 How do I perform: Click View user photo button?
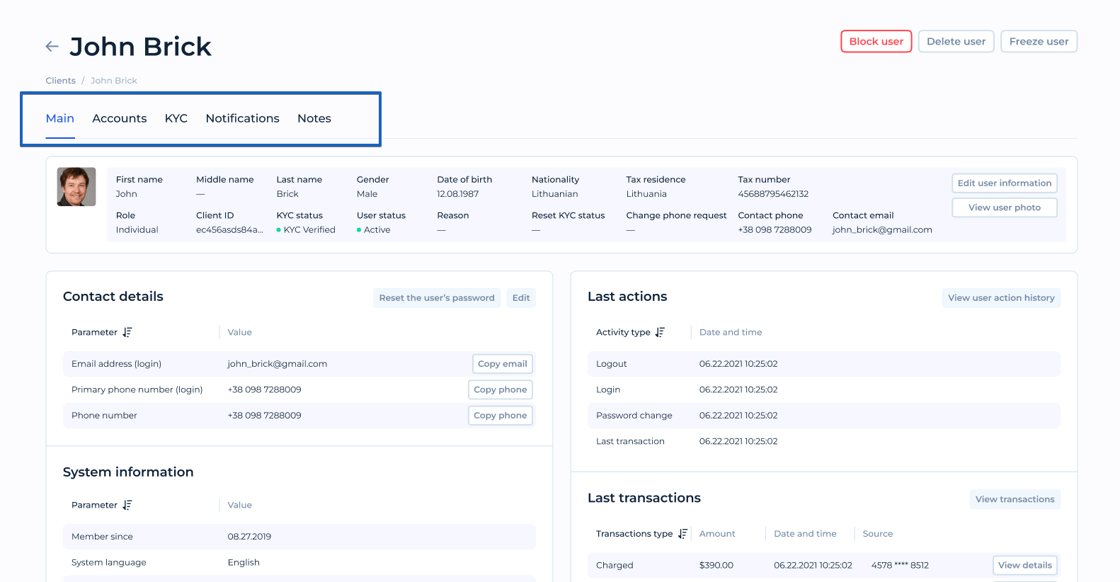pos(1005,207)
